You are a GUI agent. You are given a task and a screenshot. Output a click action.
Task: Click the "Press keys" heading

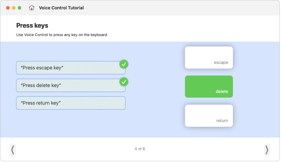[x=32, y=26]
